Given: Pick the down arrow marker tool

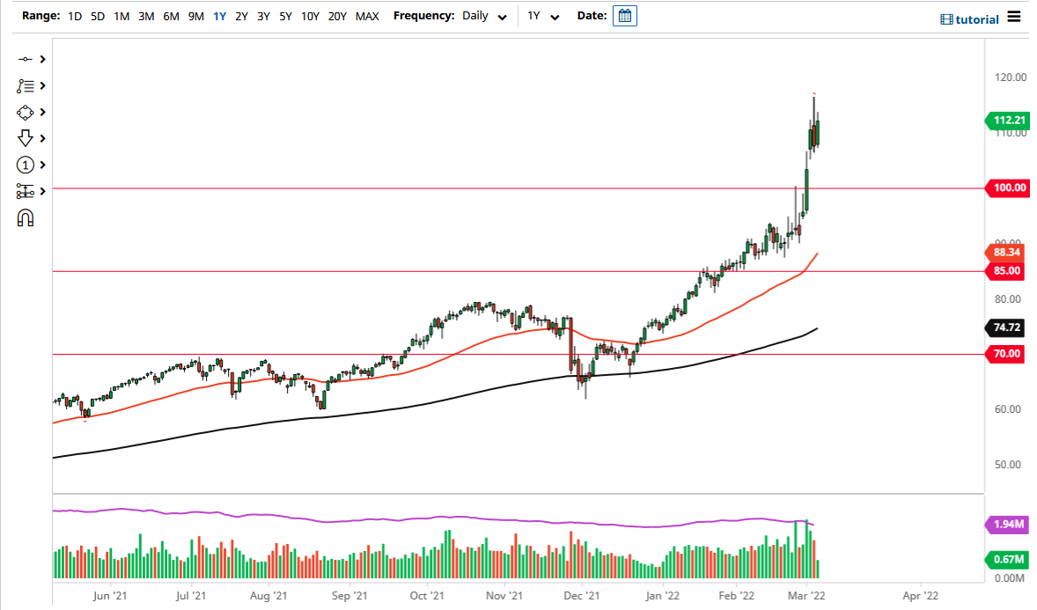Looking at the screenshot, I should 26,138.
